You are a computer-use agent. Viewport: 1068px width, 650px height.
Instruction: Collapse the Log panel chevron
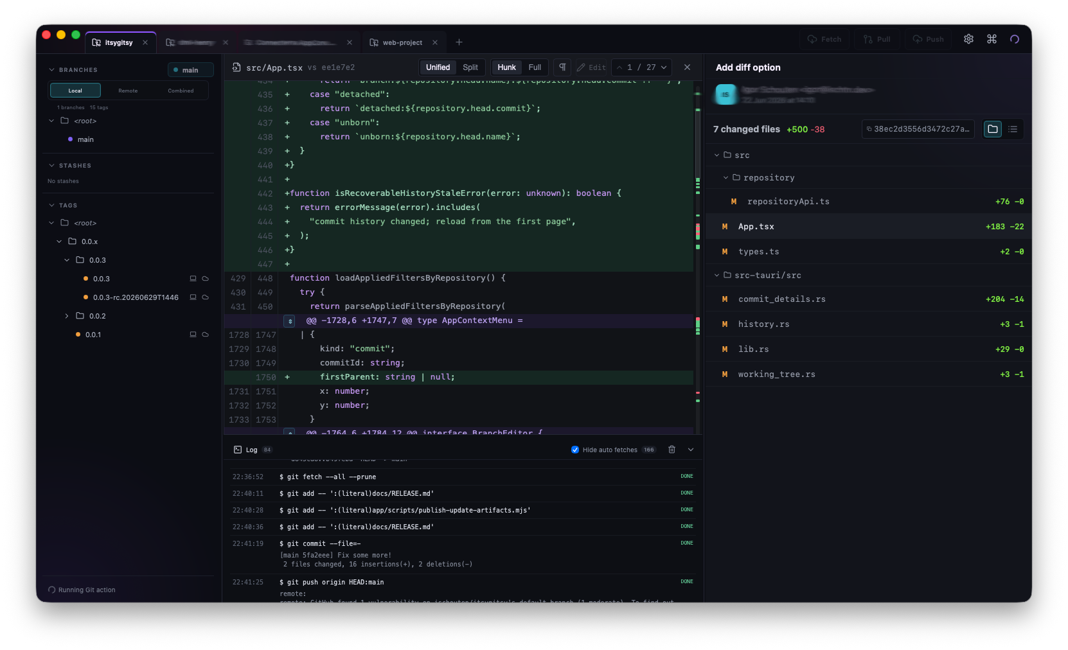[x=691, y=450]
